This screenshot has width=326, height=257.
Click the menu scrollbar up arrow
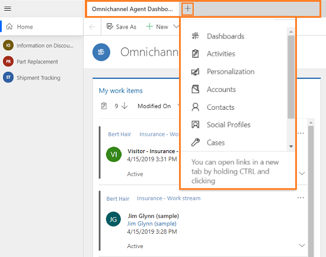291,31
